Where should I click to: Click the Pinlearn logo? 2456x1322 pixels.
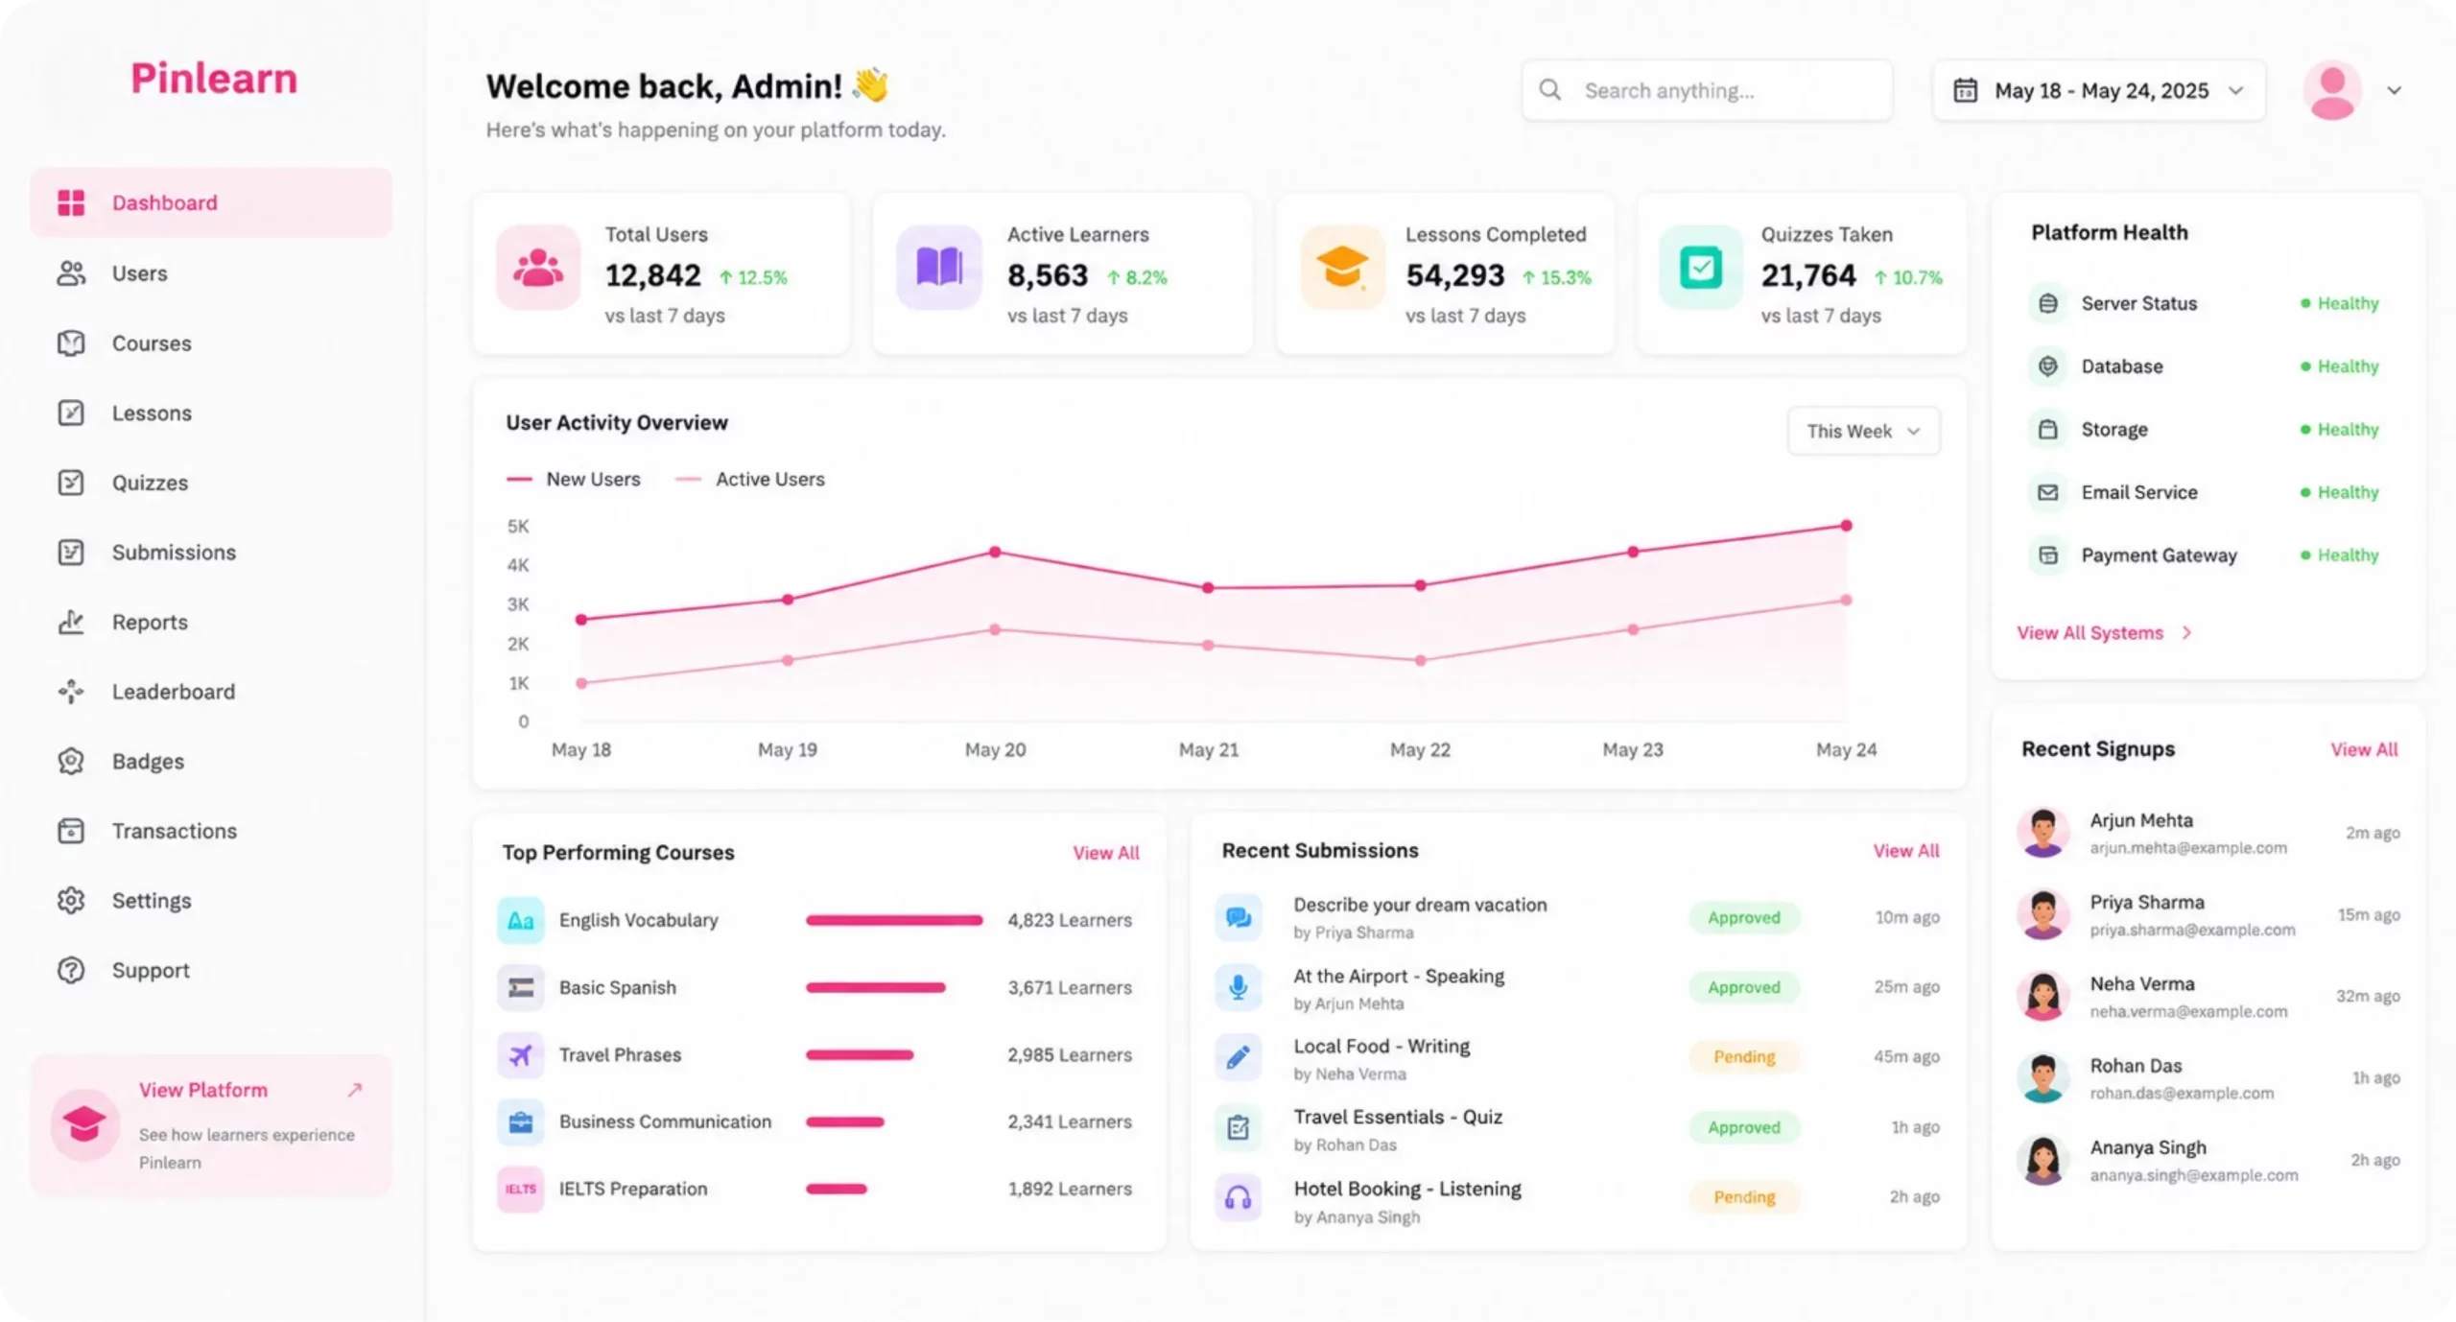[214, 79]
